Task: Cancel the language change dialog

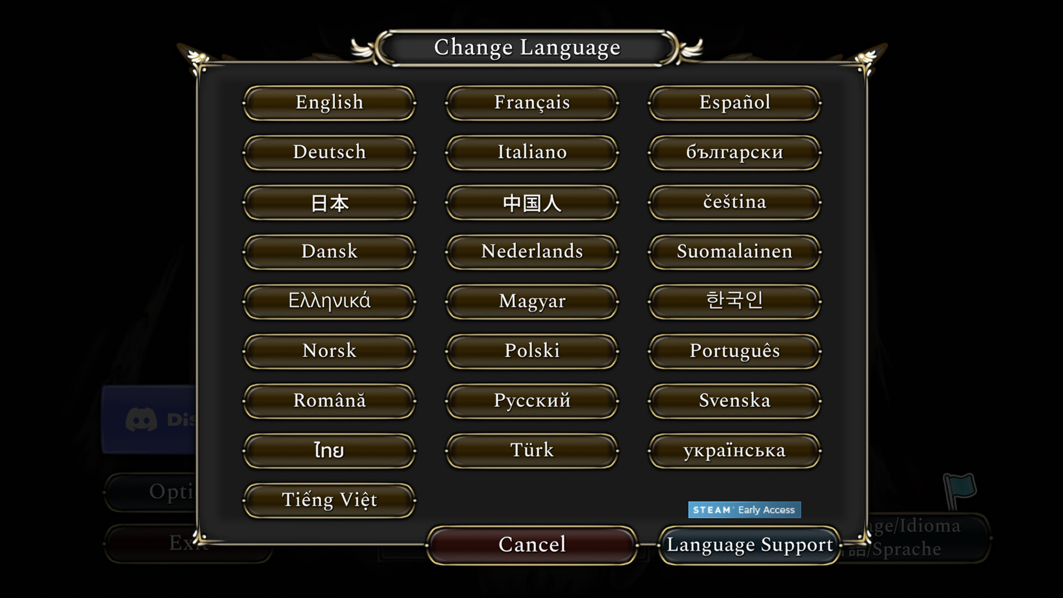Action: click(531, 544)
